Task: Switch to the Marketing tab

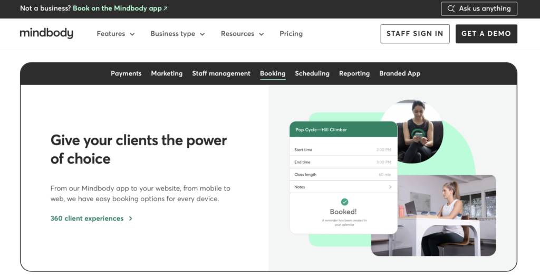Action: pyautogui.click(x=167, y=73)
